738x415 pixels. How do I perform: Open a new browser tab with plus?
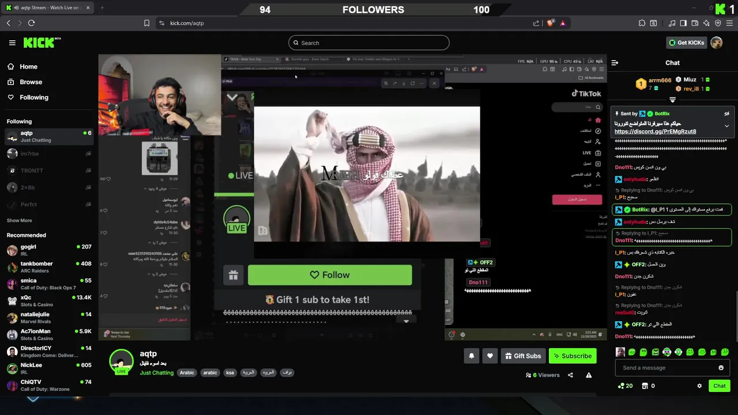(x=102, y=7)
